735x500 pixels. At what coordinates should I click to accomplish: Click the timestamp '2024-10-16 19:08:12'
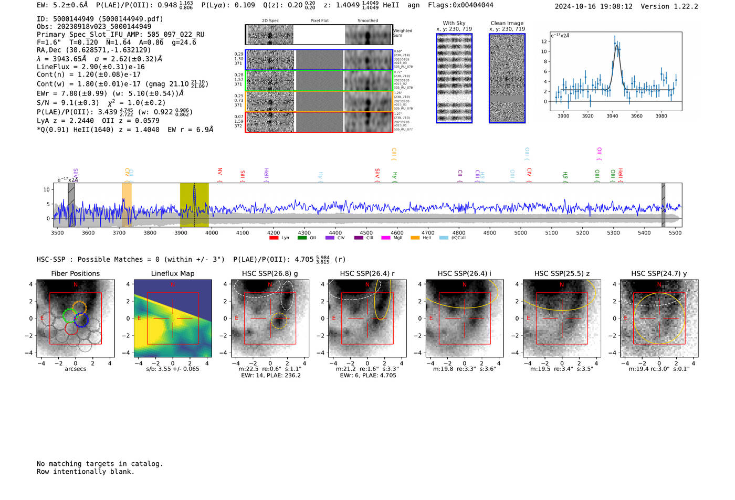tap(593, 6)
